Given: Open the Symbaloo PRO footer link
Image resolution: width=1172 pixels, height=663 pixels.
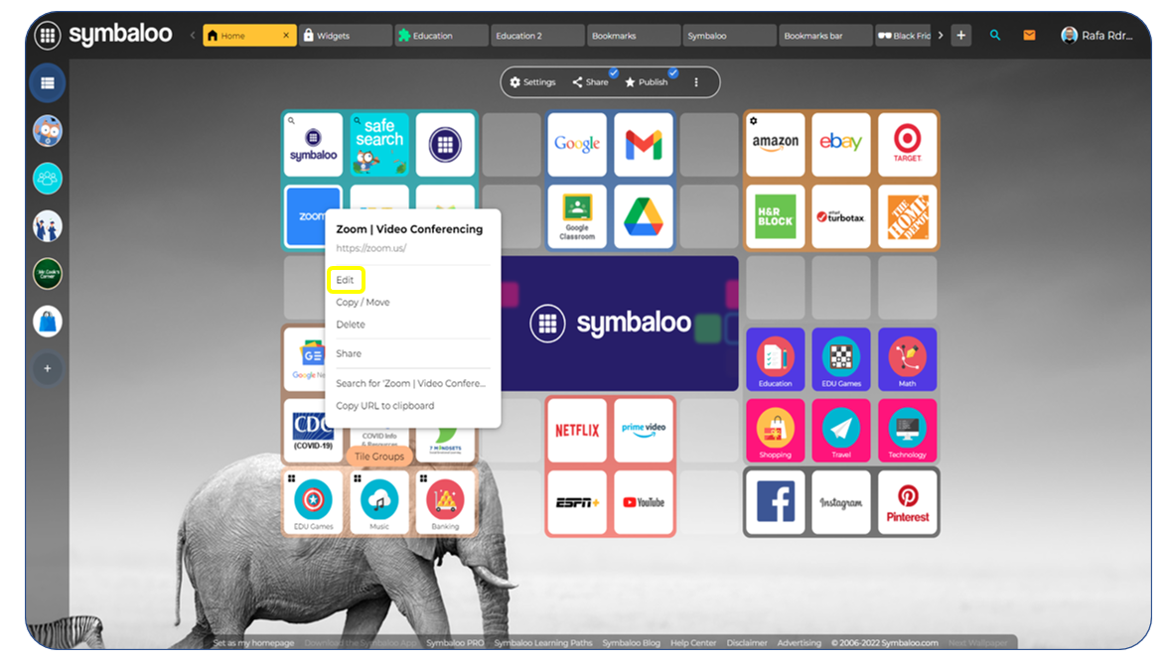Looking at the screenshot, I should coord(455,643).
